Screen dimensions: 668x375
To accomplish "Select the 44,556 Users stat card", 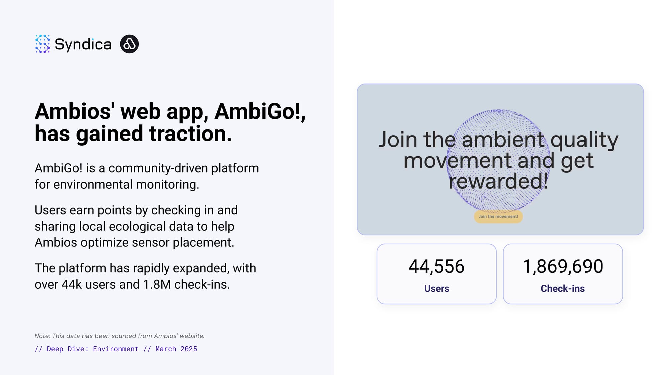I will 437,274.
